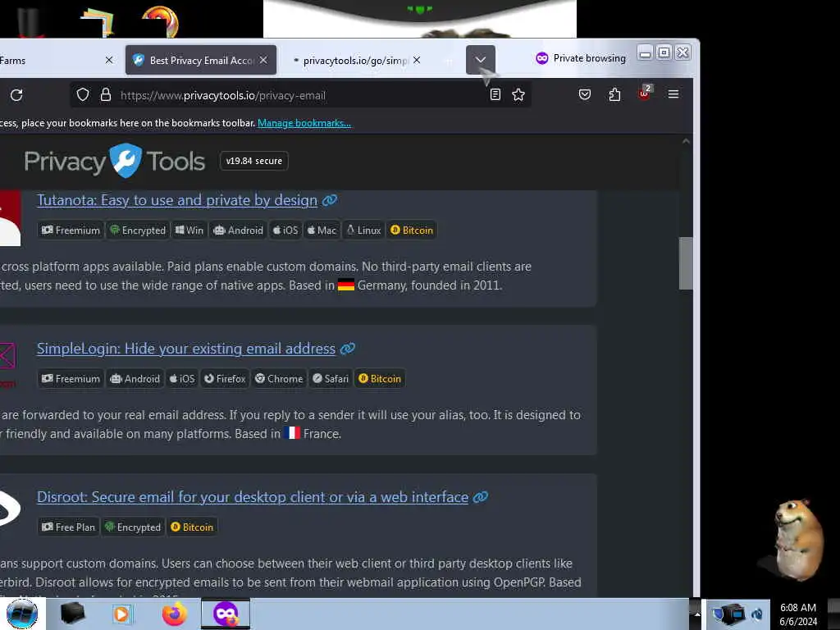The height and width of the screenshot is (630, 840).
Task: Click Tutanota's Freemium tag
Action: click(71, 231)
